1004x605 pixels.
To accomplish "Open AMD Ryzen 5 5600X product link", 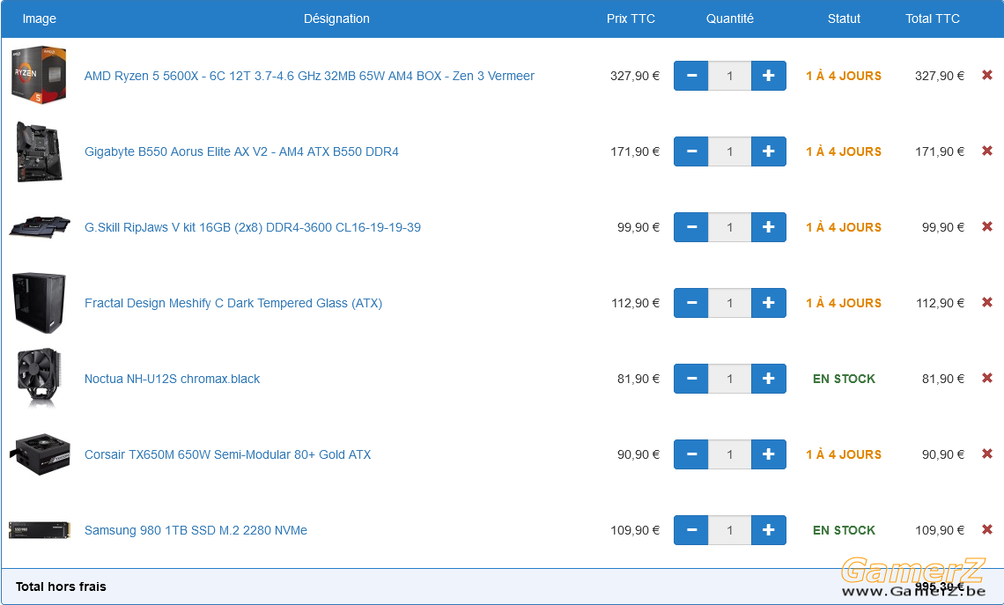I will coord(309,76).
